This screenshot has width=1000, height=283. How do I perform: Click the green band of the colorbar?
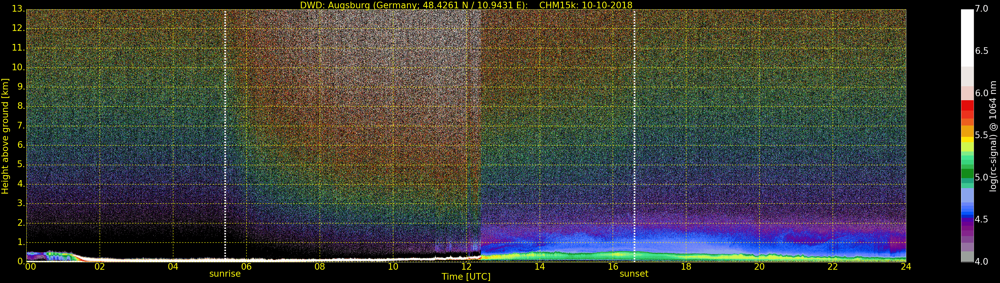tap(967, 173)
